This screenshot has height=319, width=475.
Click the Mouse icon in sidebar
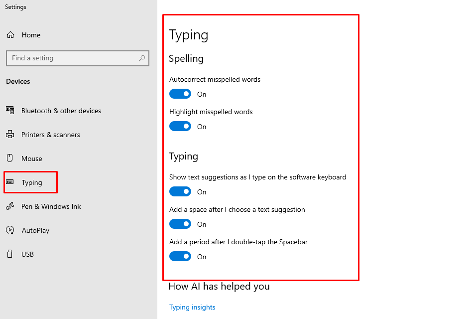10,159
